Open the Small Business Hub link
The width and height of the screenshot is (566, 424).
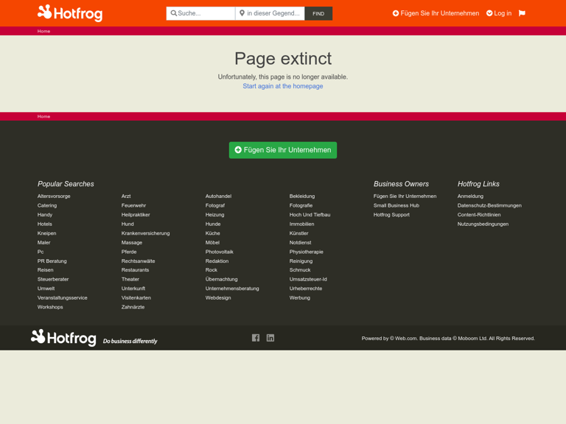coord(396,205)
